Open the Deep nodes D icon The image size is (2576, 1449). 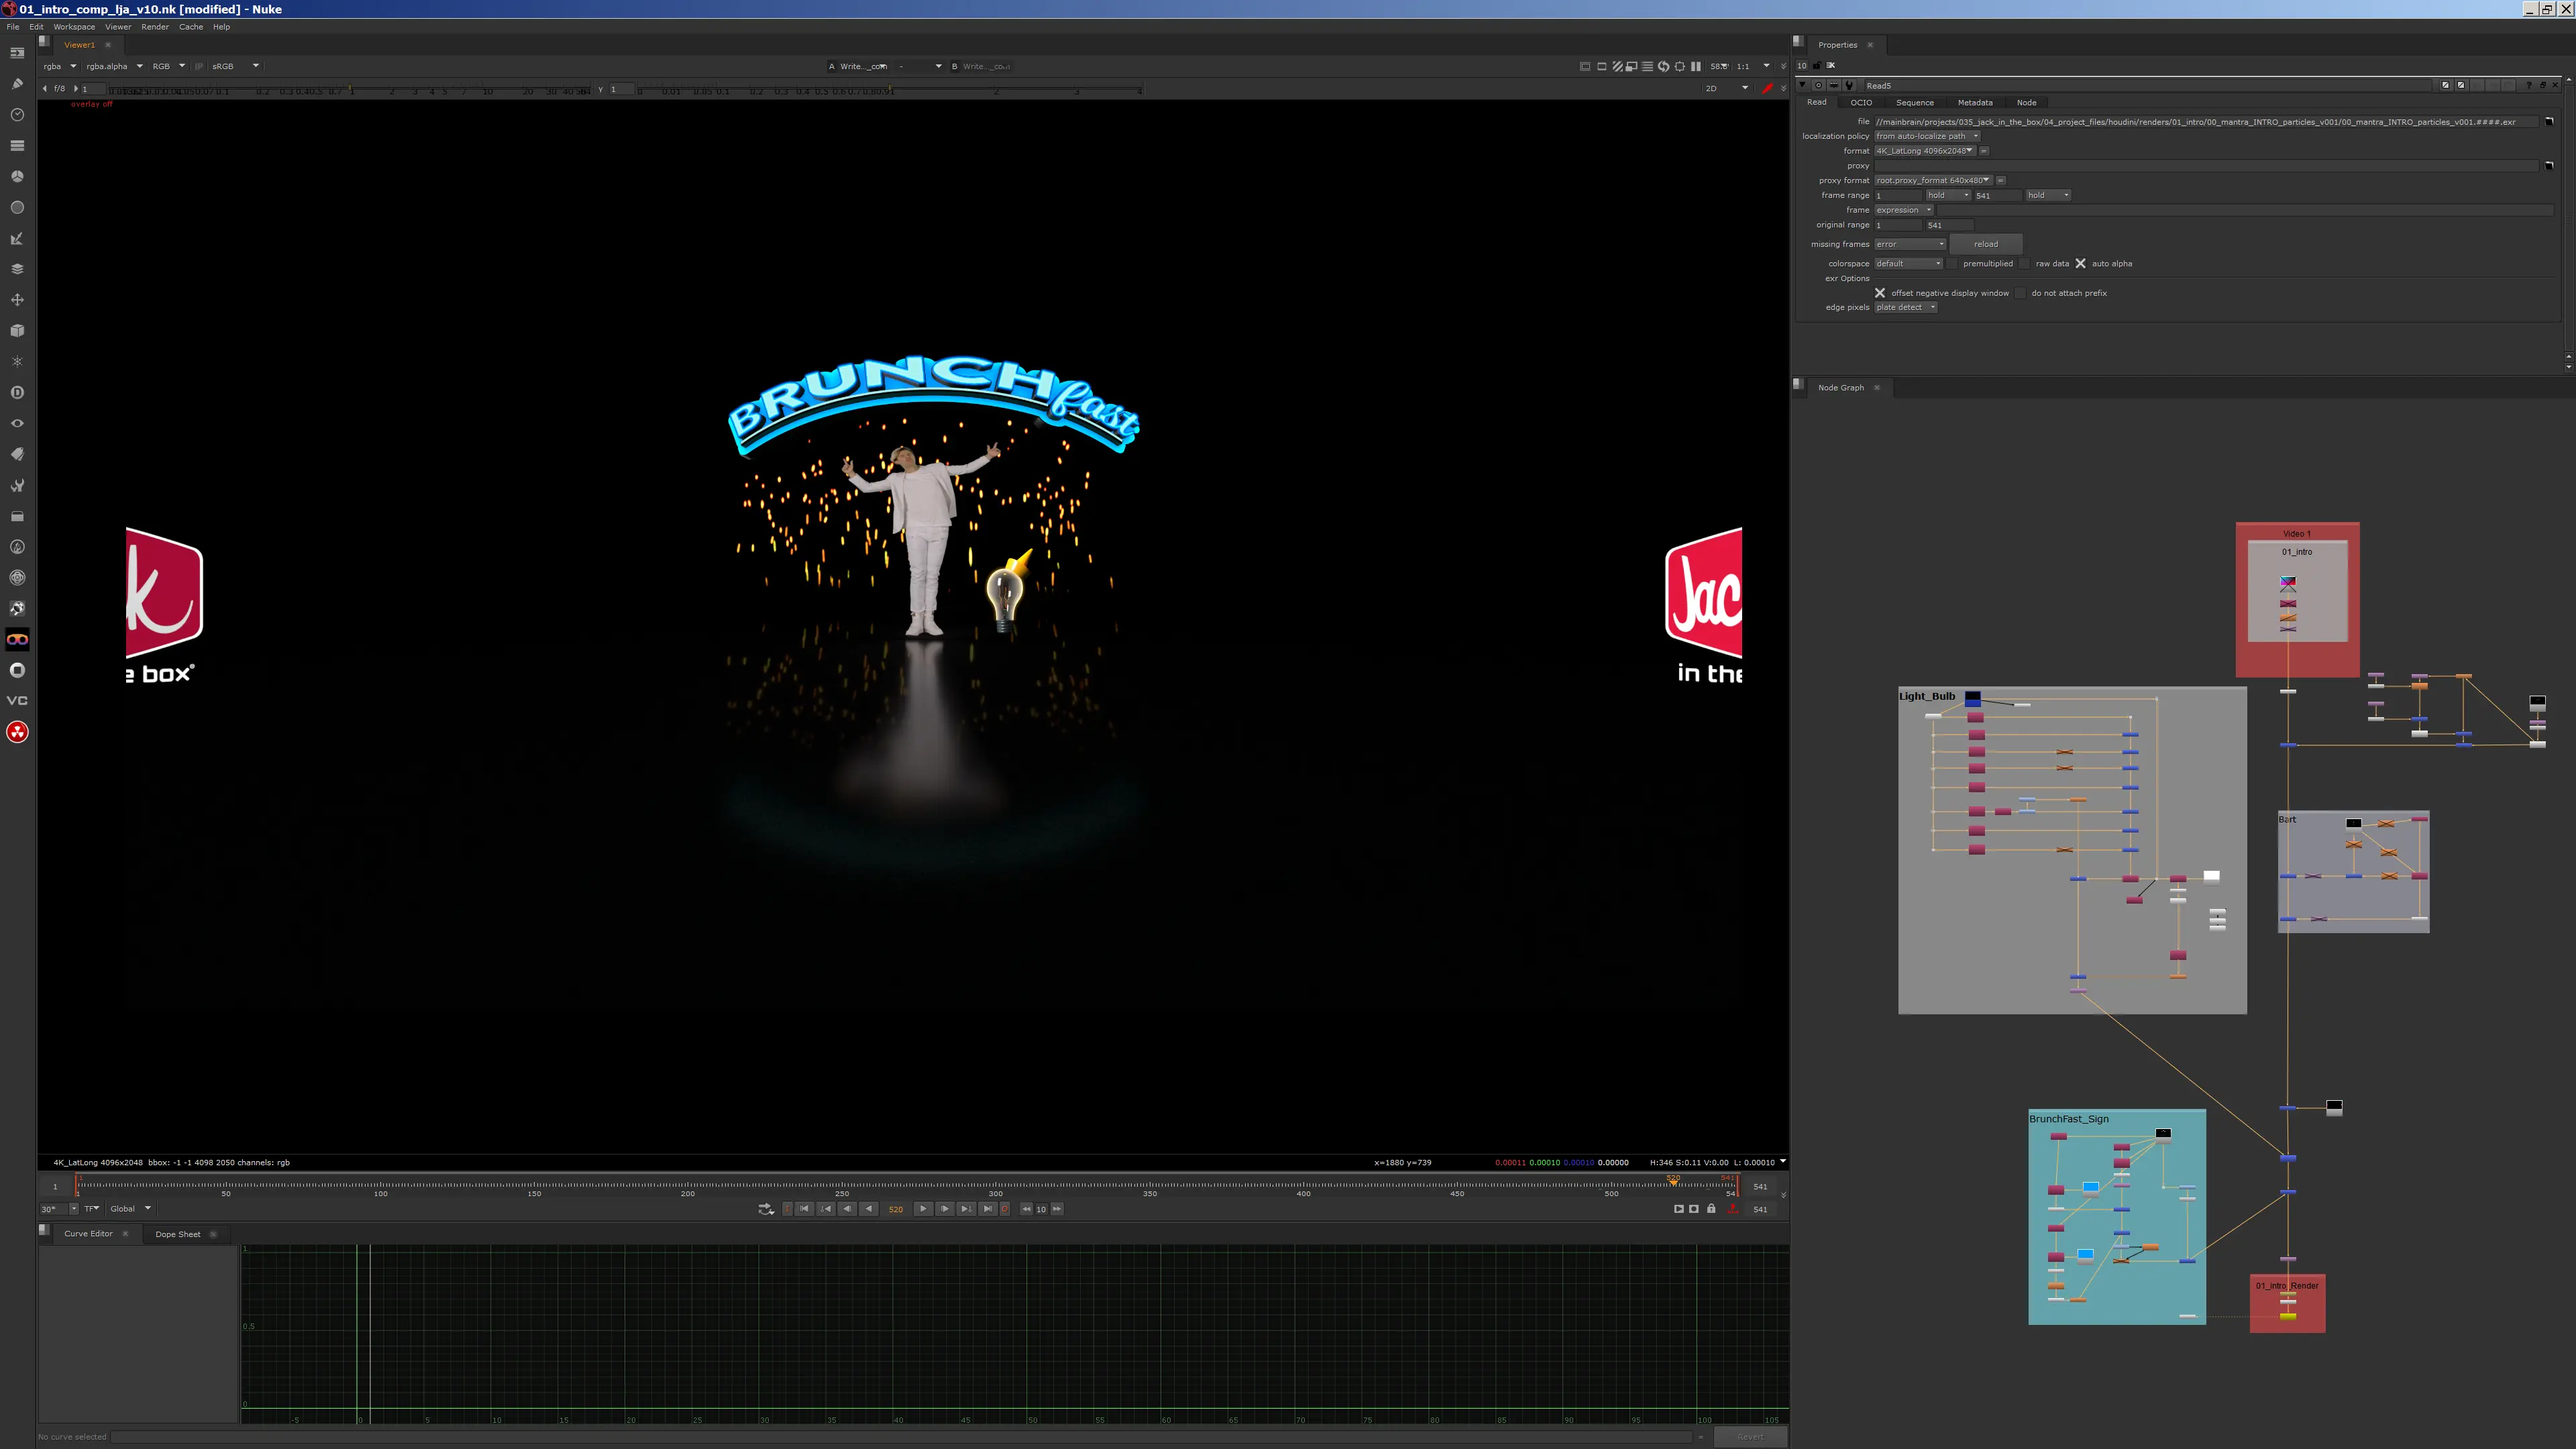coord(17,392)
